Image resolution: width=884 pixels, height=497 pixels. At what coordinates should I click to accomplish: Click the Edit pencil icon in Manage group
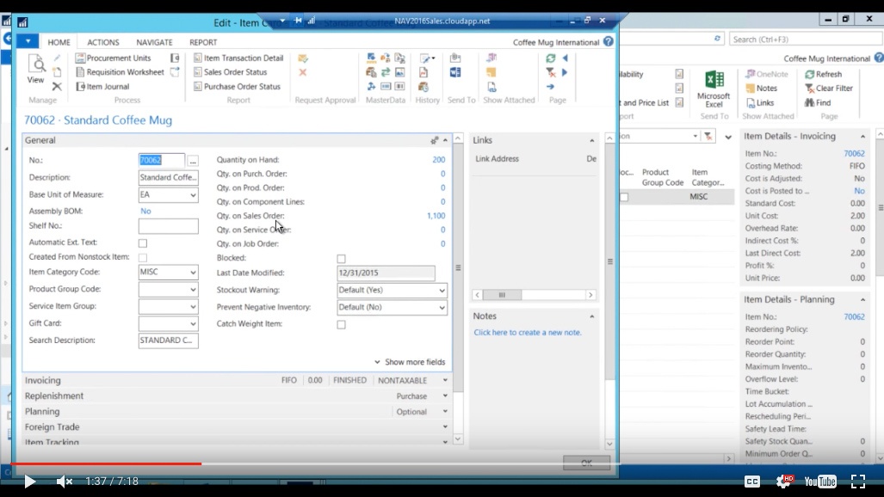click(57, 58)
